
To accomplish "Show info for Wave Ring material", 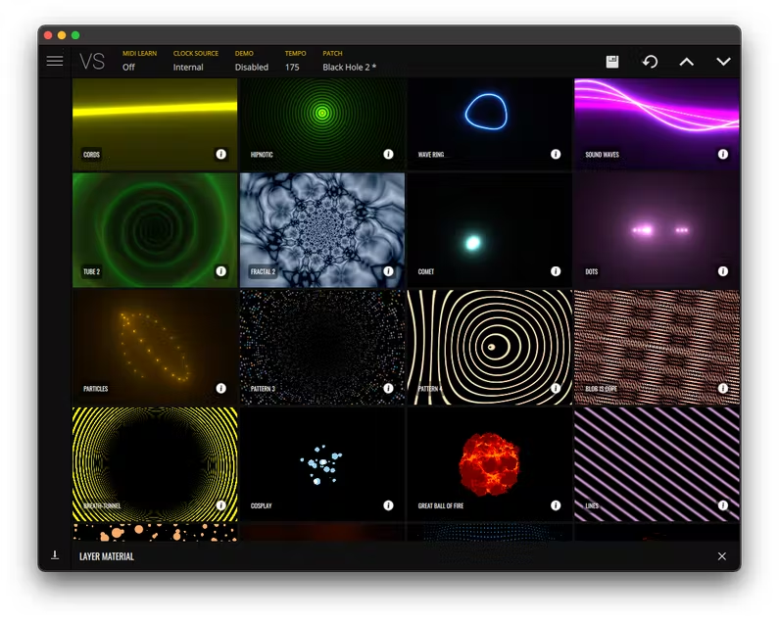I will (556, 155).
